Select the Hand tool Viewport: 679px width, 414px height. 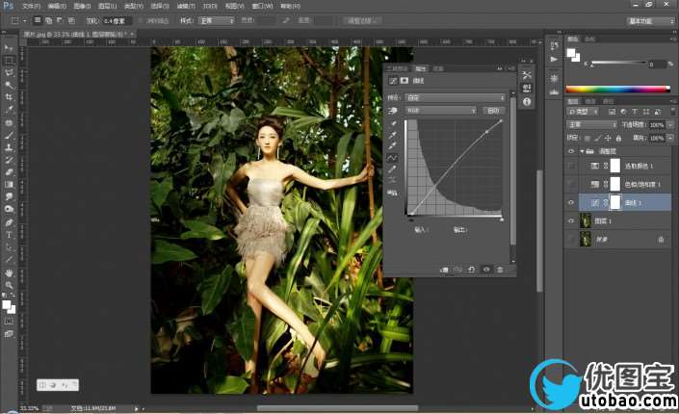tap(9, 272)
